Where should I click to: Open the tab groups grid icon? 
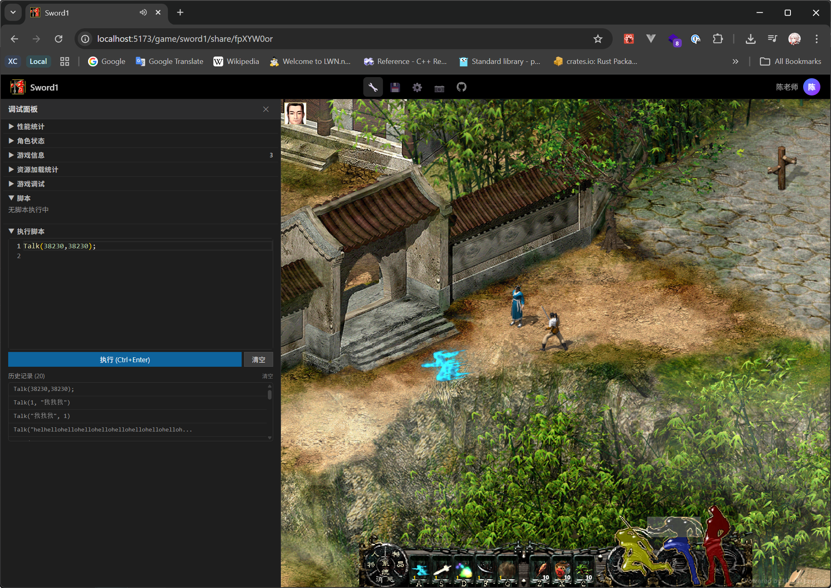[x=65, y=61]
